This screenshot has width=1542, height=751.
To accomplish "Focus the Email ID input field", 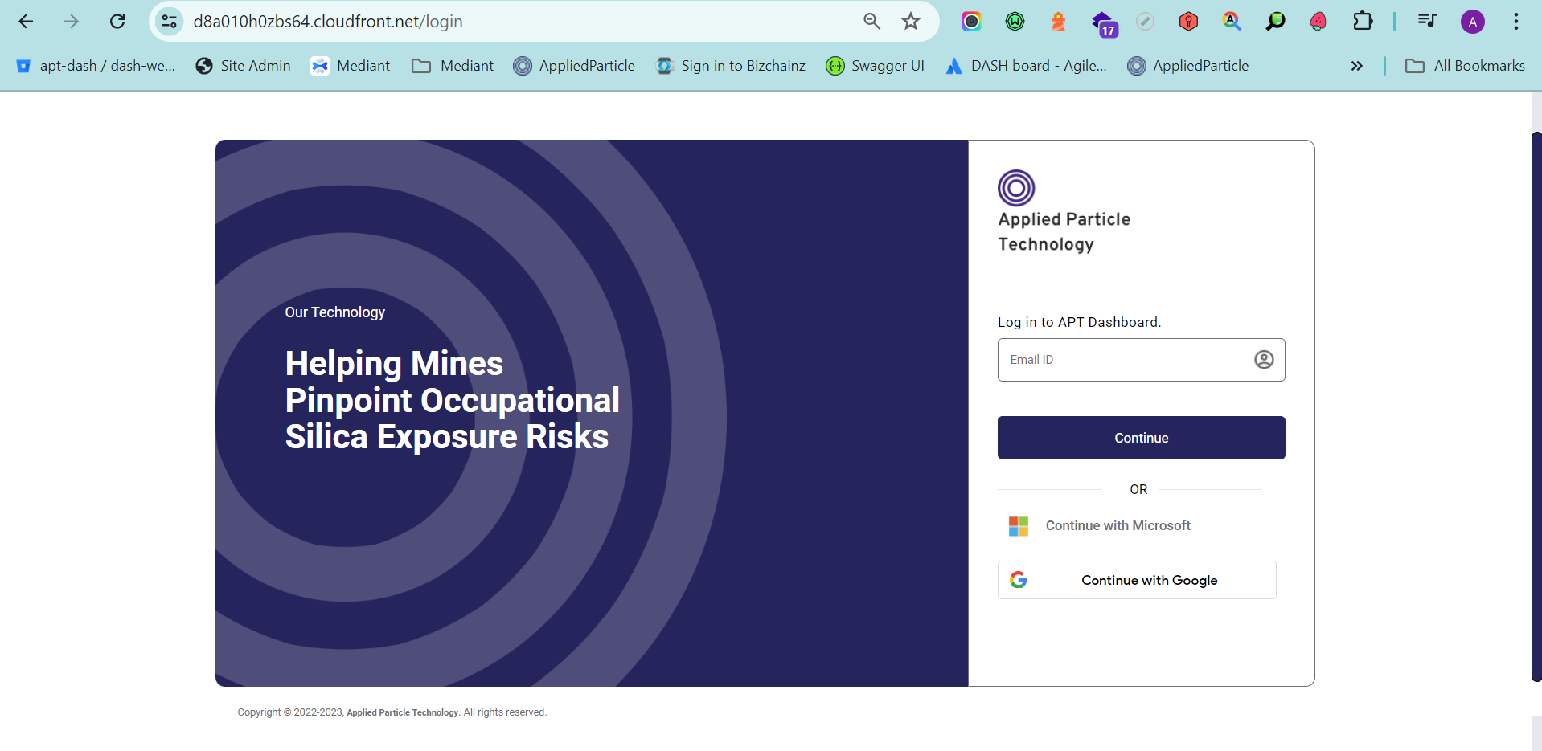I will (1141, 360).
